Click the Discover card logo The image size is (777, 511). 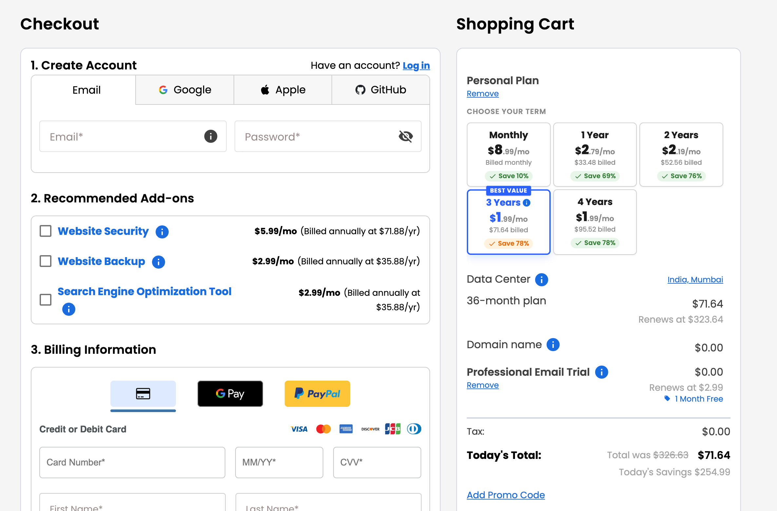[x=370, y=429]
